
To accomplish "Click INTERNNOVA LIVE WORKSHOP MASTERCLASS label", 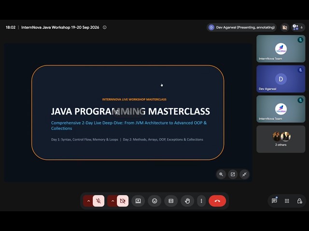I will coord(134,100).
